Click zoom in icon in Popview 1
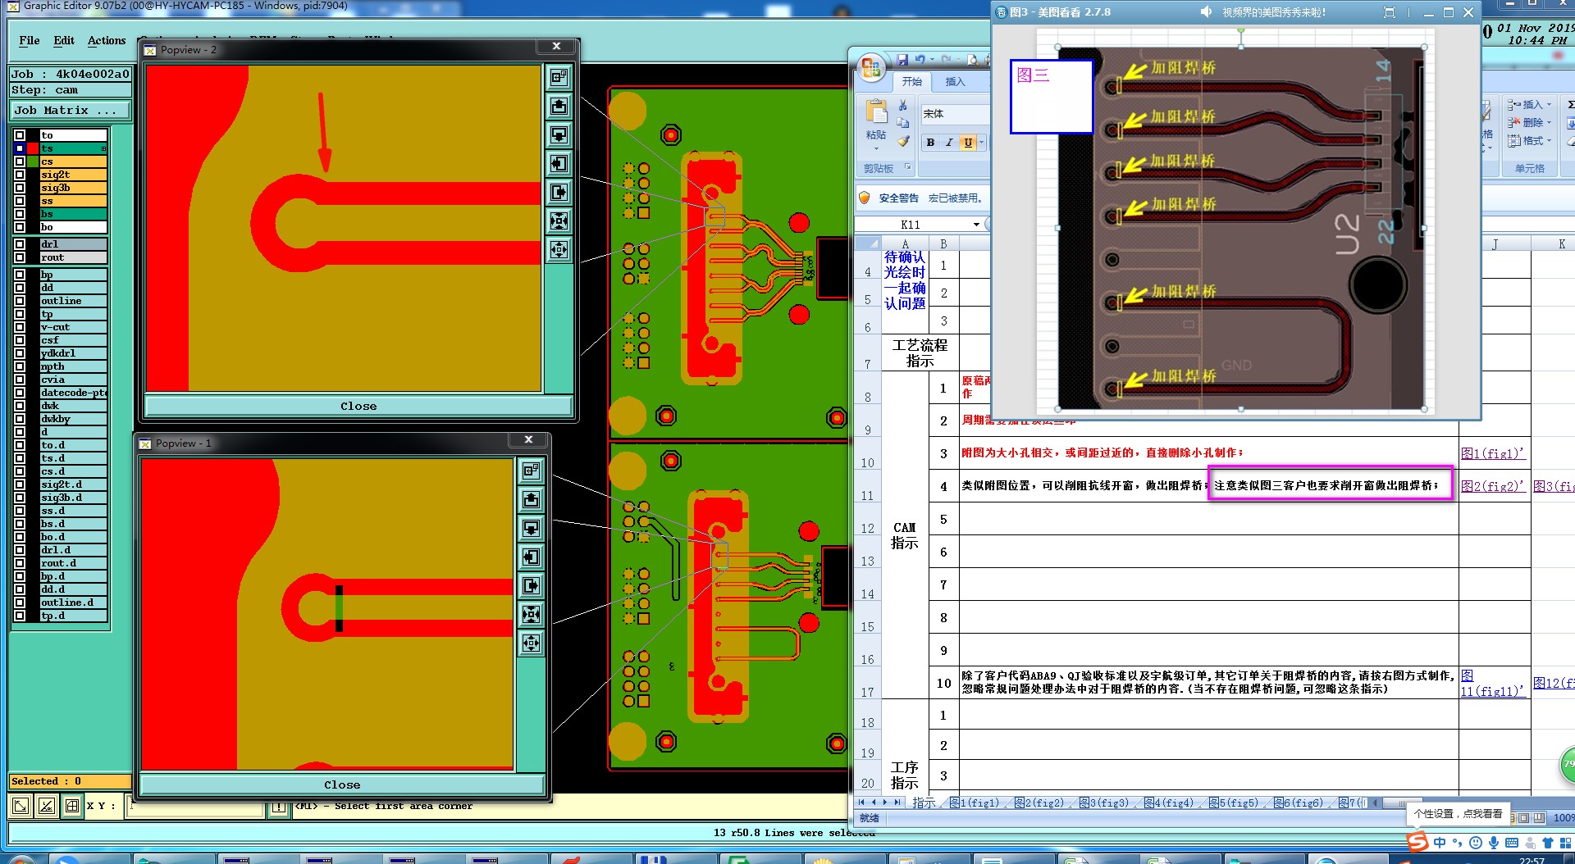The height and width of the screenshot is (864, 1575). [x=531, y=614]
